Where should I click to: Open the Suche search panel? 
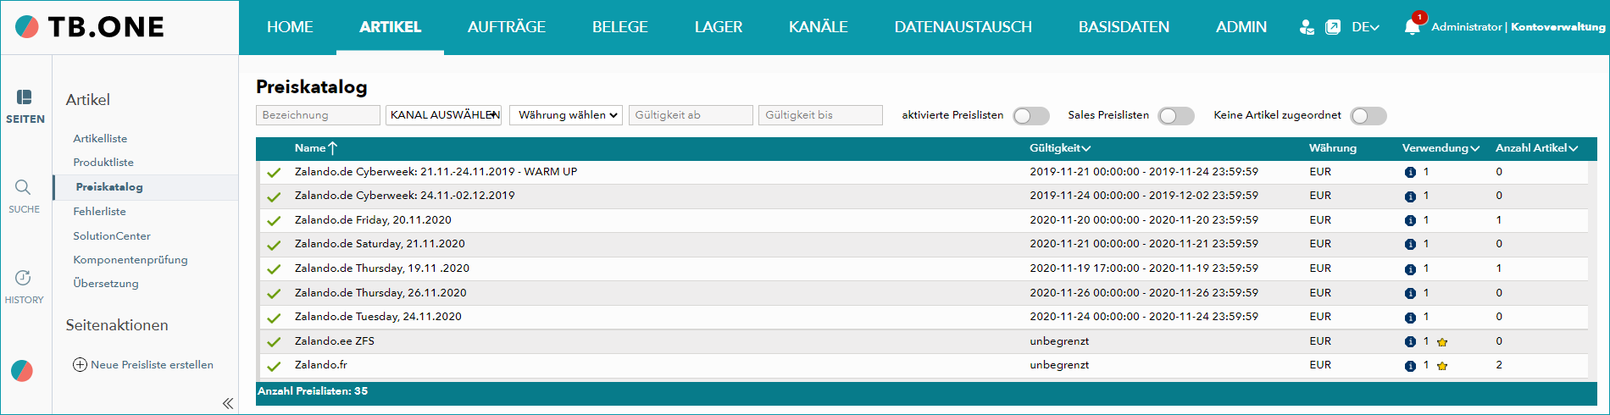[24, 196]
